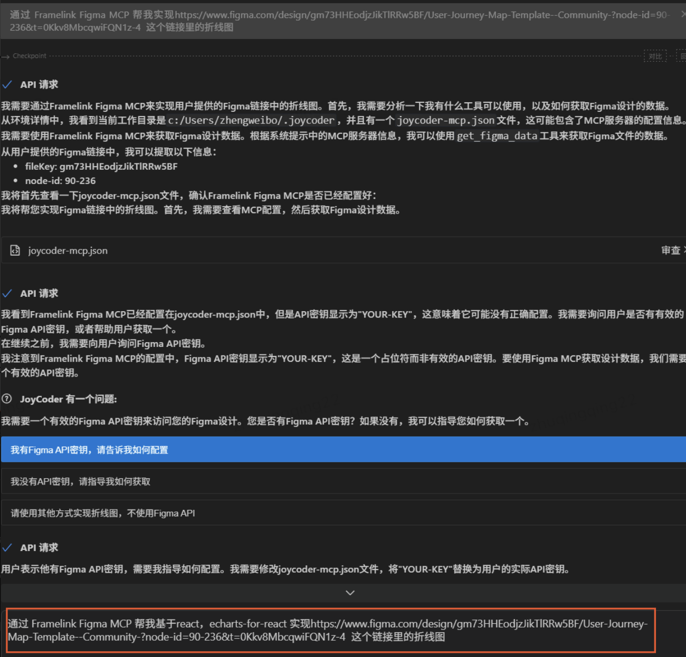The width and height of the screenshot is (686, 657).
Task: Select 我有Figma API密钥，请告诉我如何配置 option
Action: [343, 450]
